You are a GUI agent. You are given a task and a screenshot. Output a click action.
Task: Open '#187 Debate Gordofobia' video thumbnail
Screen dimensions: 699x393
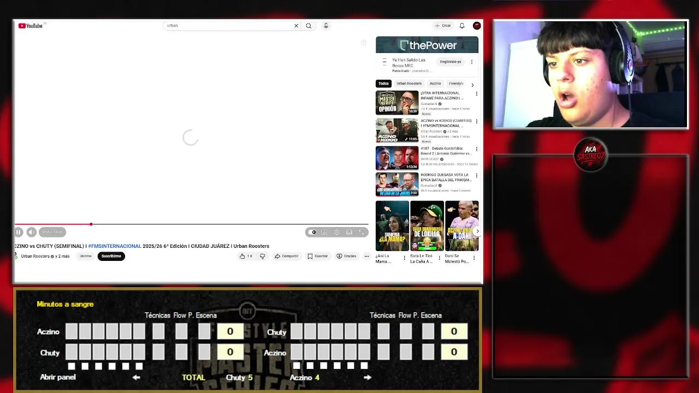click(397, 158)
